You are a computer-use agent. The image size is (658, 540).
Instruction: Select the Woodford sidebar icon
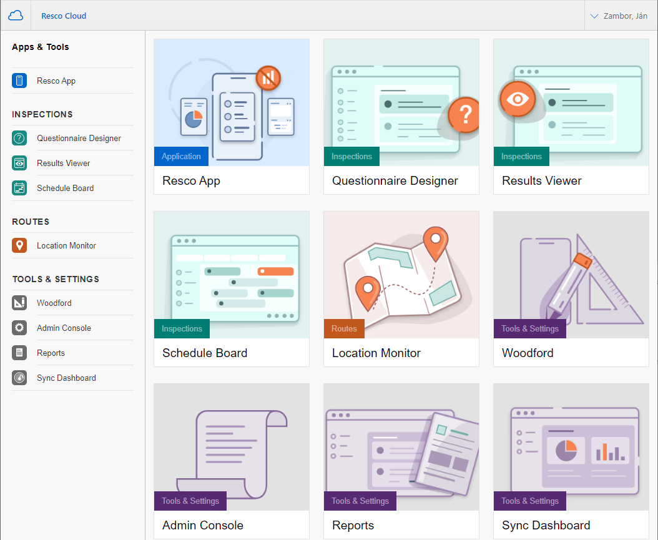(x=19, y=303)
